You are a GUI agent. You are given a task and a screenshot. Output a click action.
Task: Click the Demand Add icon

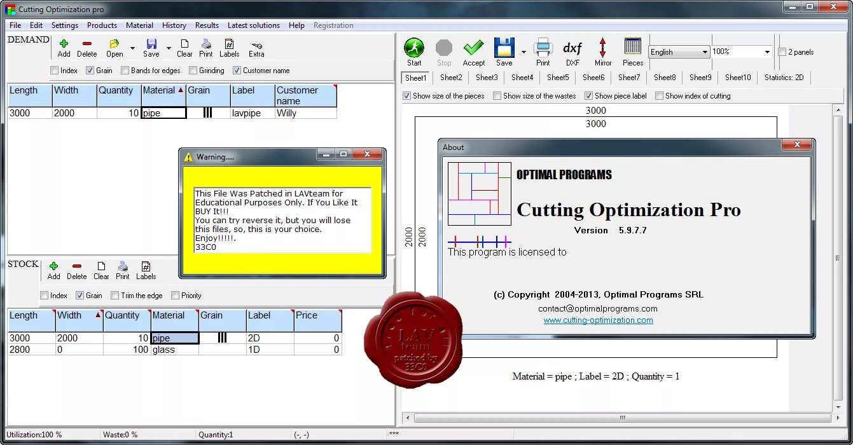(x=64, y=43)
